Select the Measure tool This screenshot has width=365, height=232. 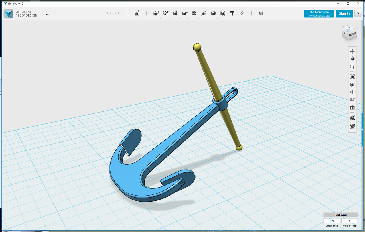coord(223,13)
